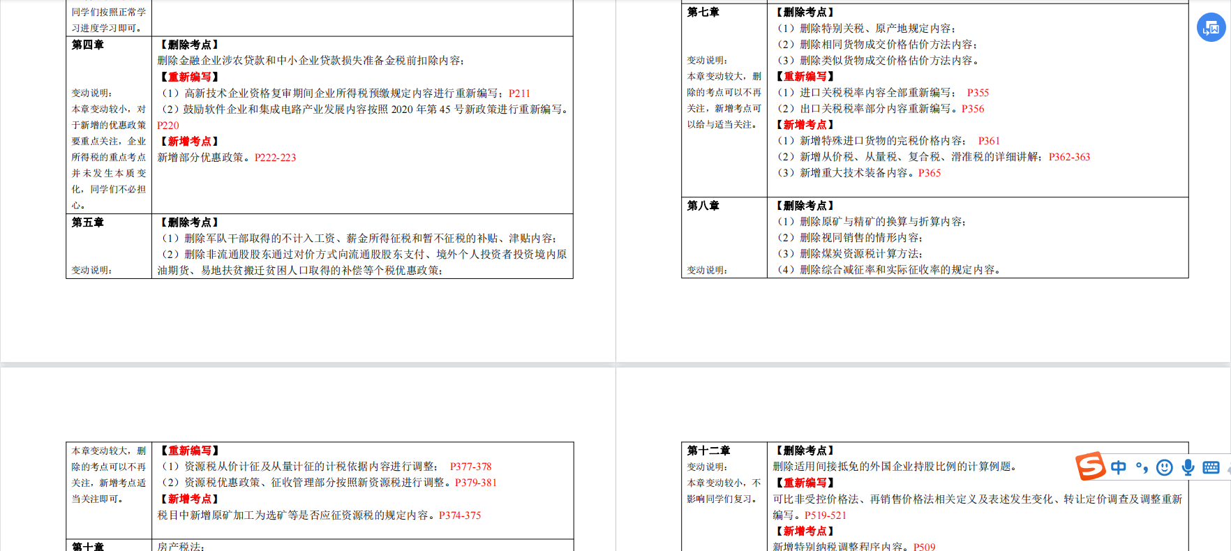Open the soft keyboard from the IME bar
Screen dimensions: 1231x551
point(1211,467)
